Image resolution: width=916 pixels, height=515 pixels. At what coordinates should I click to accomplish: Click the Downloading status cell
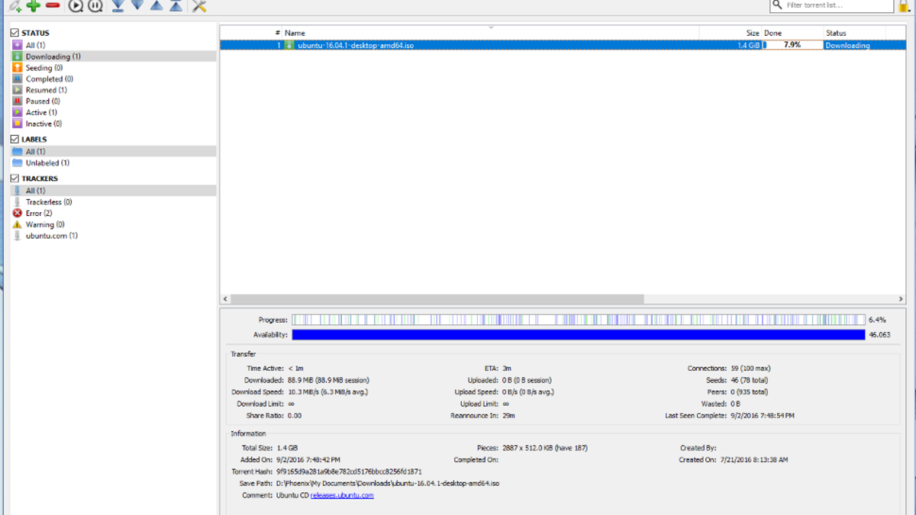[x=847, y=45]
